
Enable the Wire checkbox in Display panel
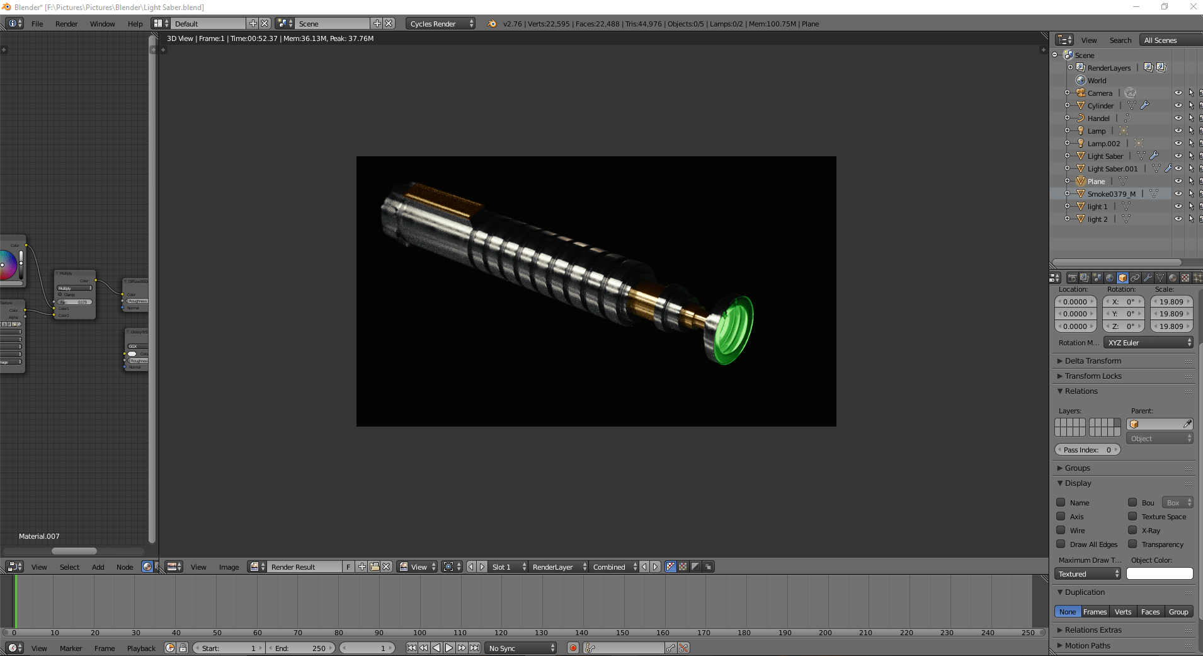point(1062,530)
